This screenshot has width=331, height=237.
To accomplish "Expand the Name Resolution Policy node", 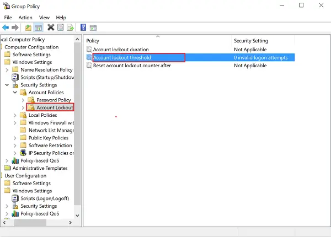I will [x=7, y=69].
